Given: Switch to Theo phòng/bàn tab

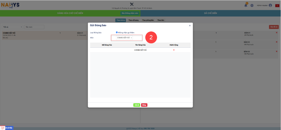Looking at the screenshot, I should click(148, 20).
